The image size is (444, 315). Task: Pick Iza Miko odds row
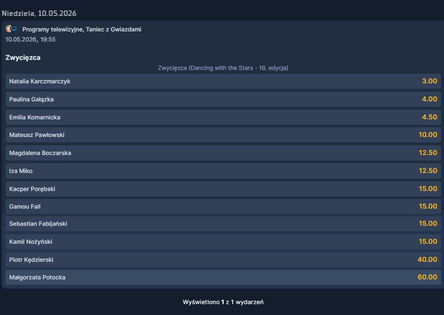tap(223, 171)
